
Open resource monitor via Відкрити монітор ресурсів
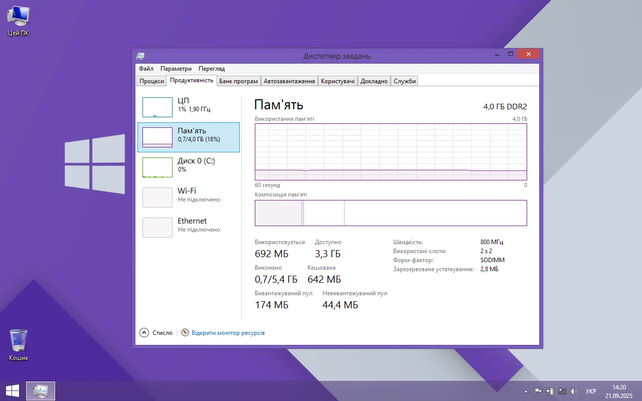coord(228,333)
